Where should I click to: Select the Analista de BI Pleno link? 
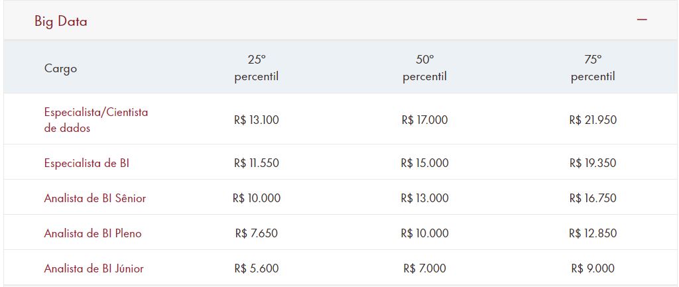tap(93, 233)
